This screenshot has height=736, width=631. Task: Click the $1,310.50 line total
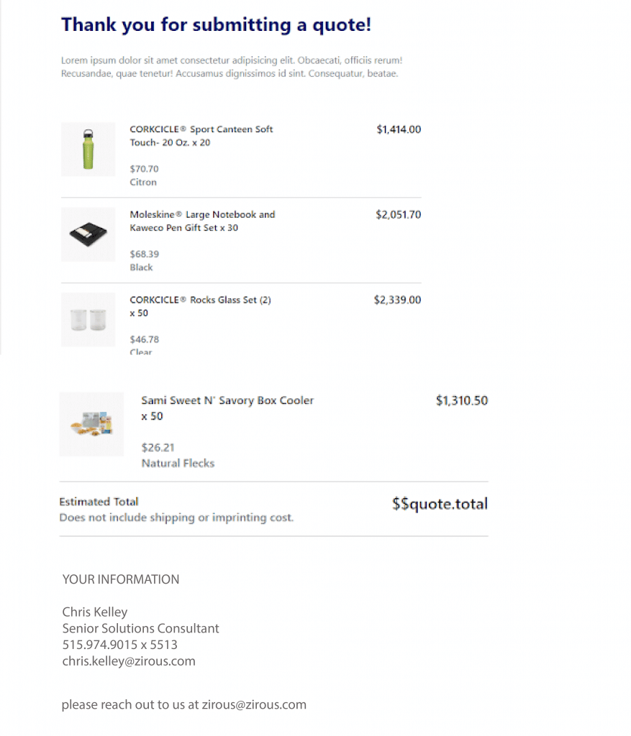tap(462, 400)
